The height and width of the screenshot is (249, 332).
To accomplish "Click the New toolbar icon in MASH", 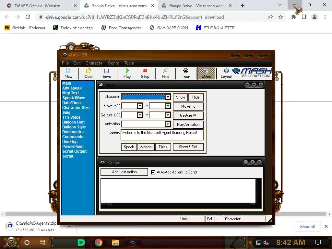I will tap(68, 73).
